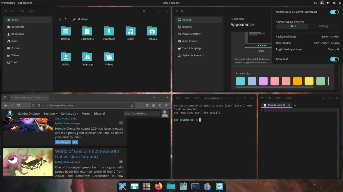The width and height of the screenshot is (343, 192).
Task: Open the Contact Us dropdown menu
Action: tap(69, 113)
